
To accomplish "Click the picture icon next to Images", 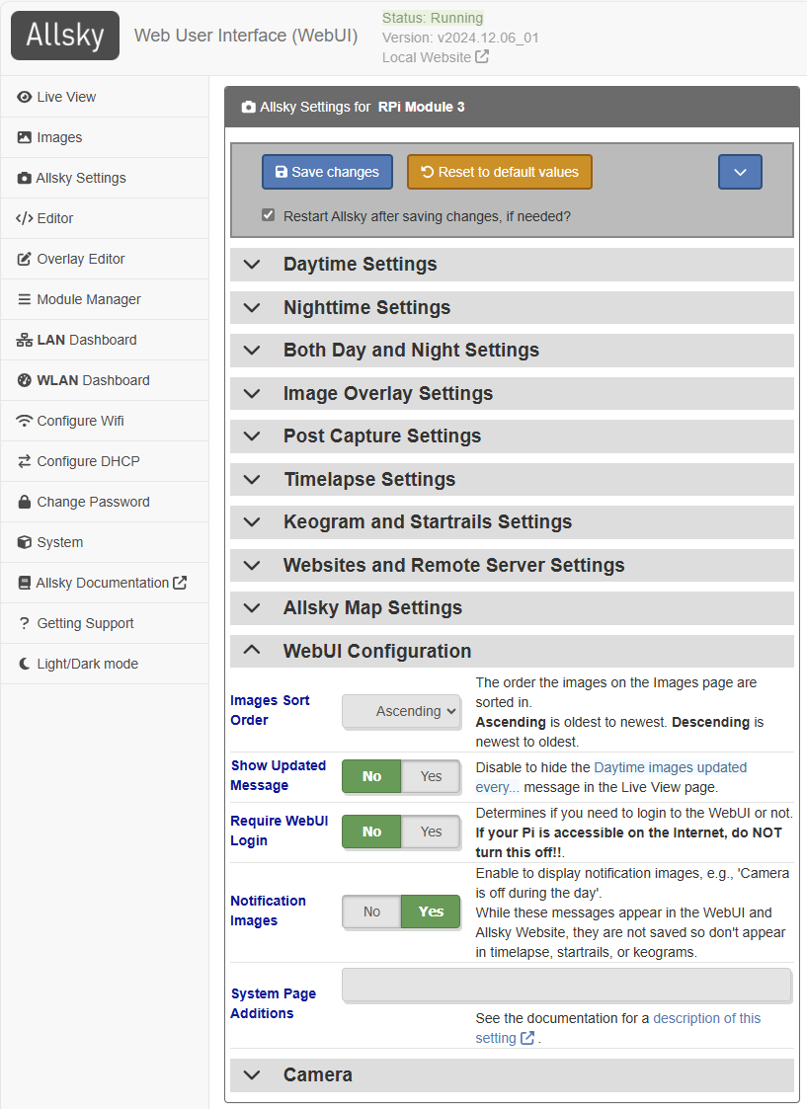I will pyautogui.click(x=25, y=137).
